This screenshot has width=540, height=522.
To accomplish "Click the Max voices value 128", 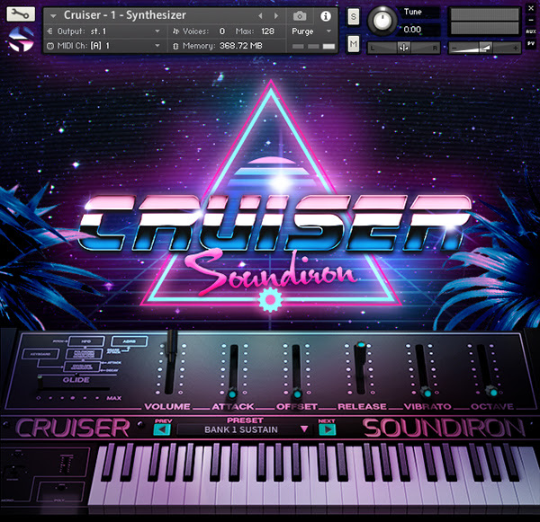I will [267, 31].
